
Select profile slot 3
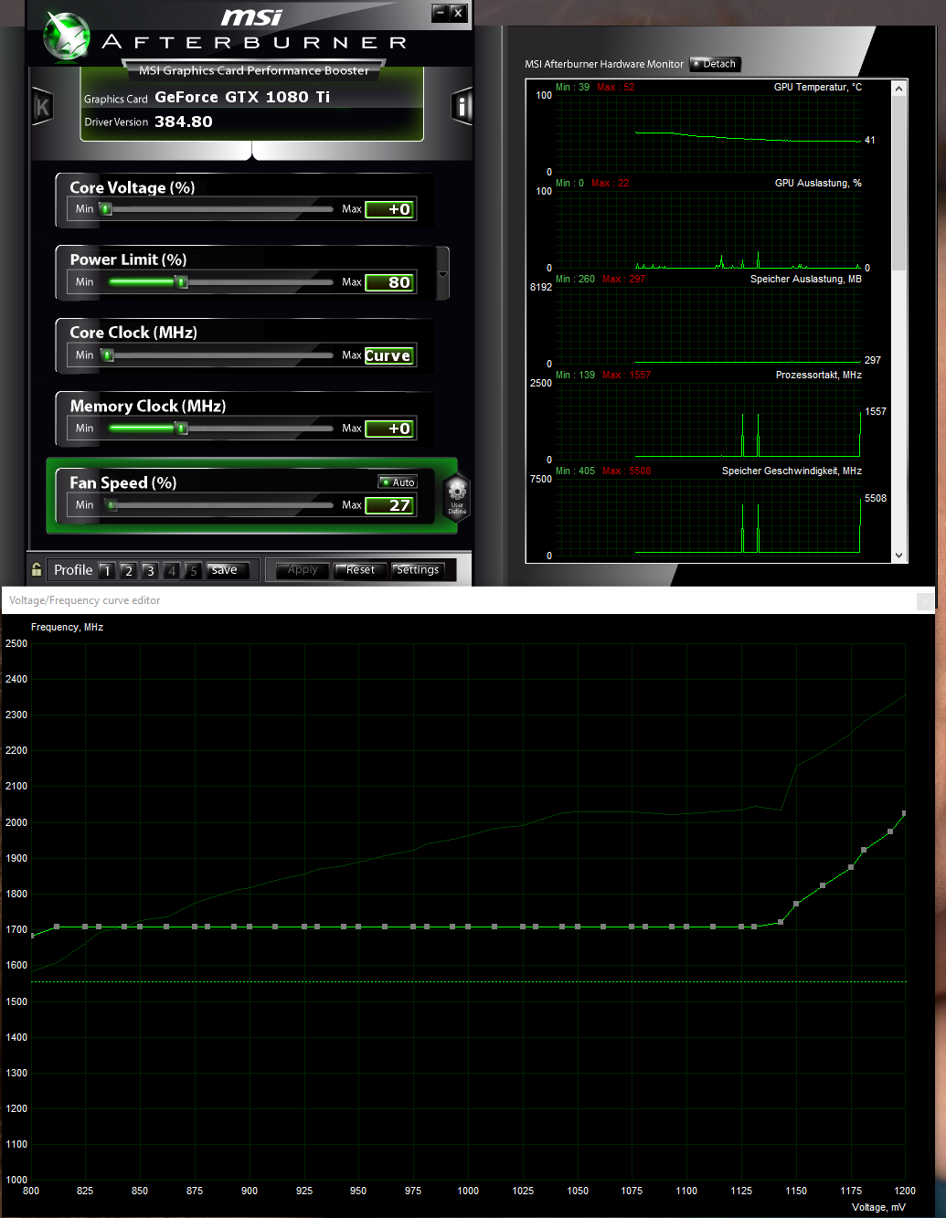point(150,570)
